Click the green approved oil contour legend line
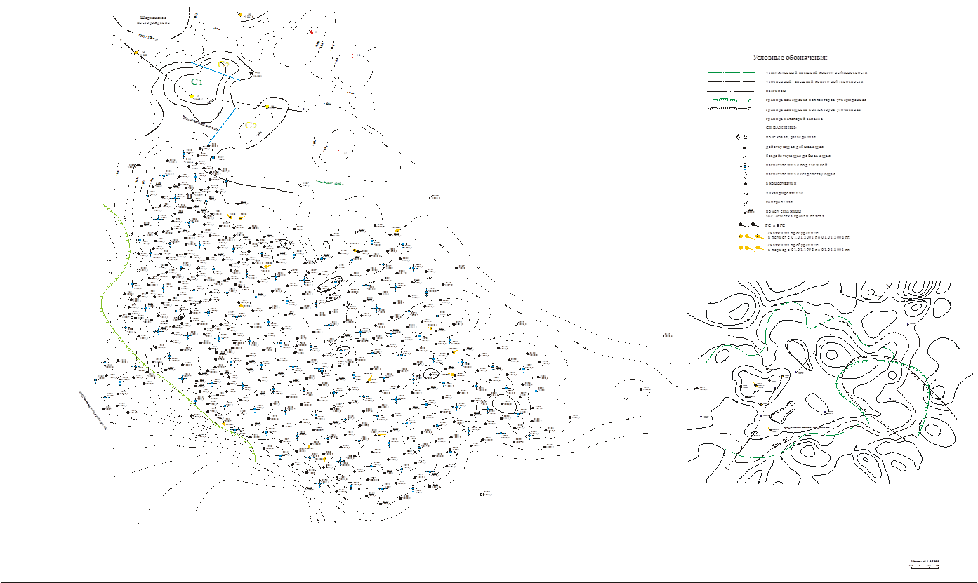 [730, 72]
